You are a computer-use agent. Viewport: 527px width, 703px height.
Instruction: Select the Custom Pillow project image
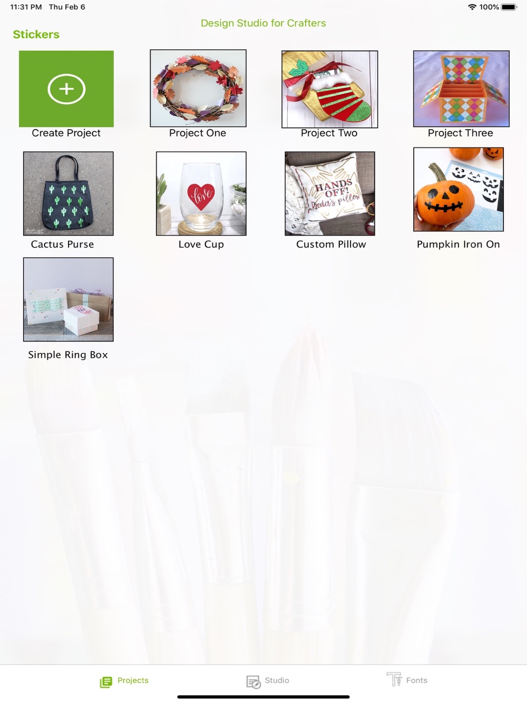point(330,193)
